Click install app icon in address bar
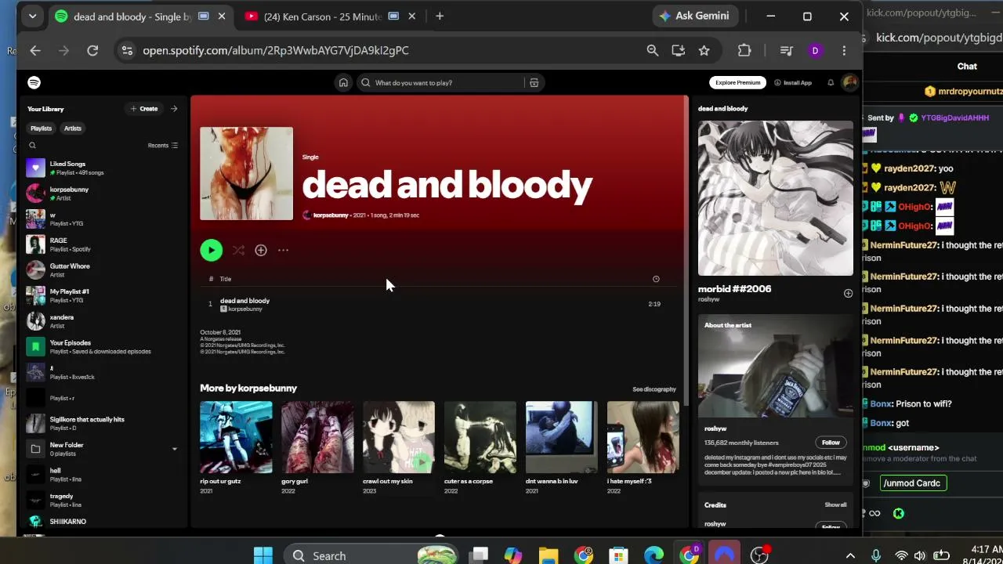This screenshot has width=1003, height=564. pos(679,50)
